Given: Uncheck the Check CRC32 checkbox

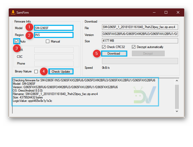Looking at the screenshot, I should pos(104,47).
